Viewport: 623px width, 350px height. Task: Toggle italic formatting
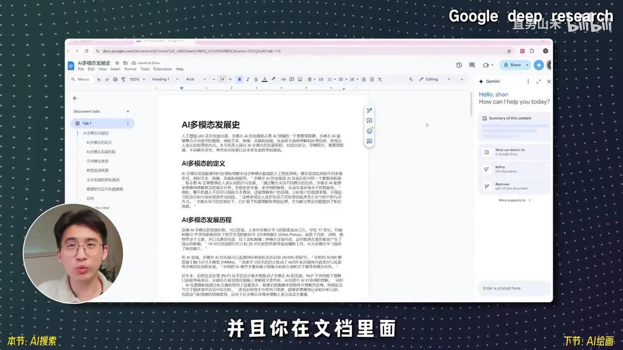pyautogui.click(x=248, y=79)
